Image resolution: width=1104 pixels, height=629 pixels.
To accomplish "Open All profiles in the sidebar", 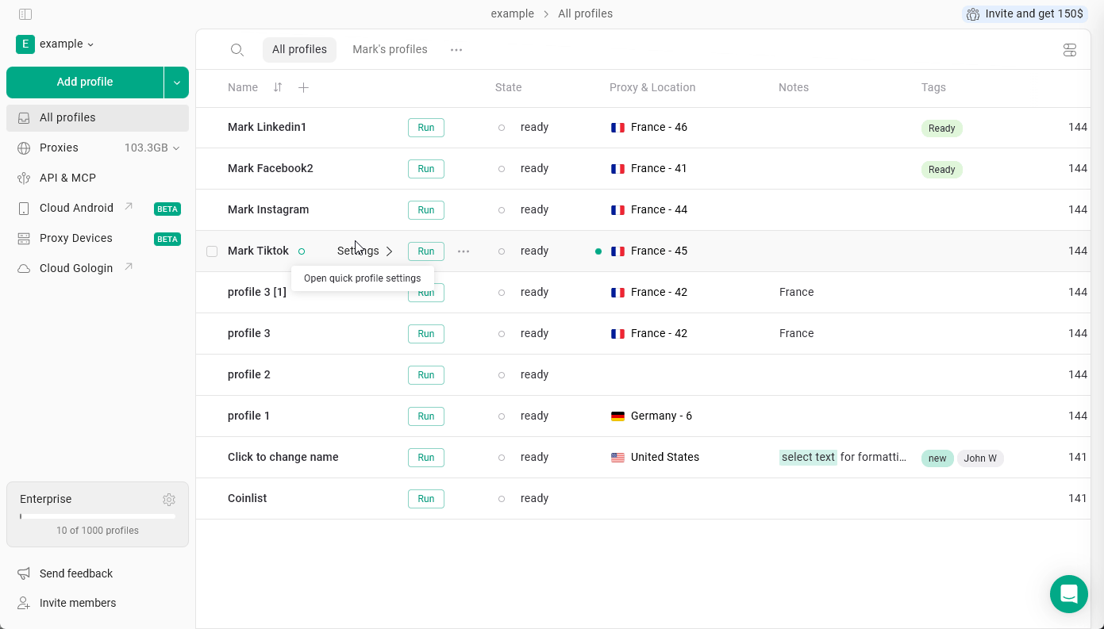I will (x=98, y=118).
